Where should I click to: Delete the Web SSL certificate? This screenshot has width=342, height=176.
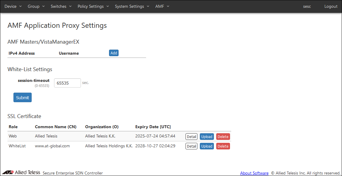[x=223, y=137]
